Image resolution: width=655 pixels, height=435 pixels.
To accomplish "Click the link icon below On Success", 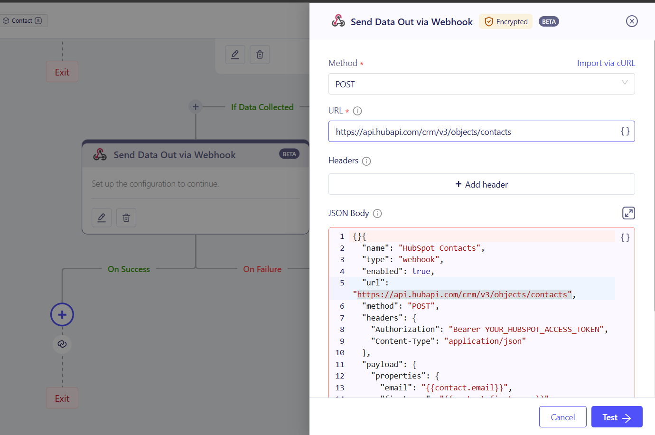I will pos(62,344).
